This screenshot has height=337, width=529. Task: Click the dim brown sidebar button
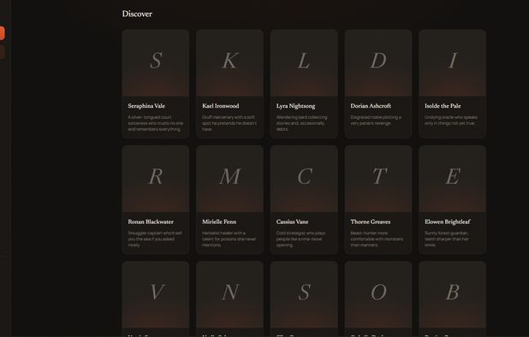[2, 51]
